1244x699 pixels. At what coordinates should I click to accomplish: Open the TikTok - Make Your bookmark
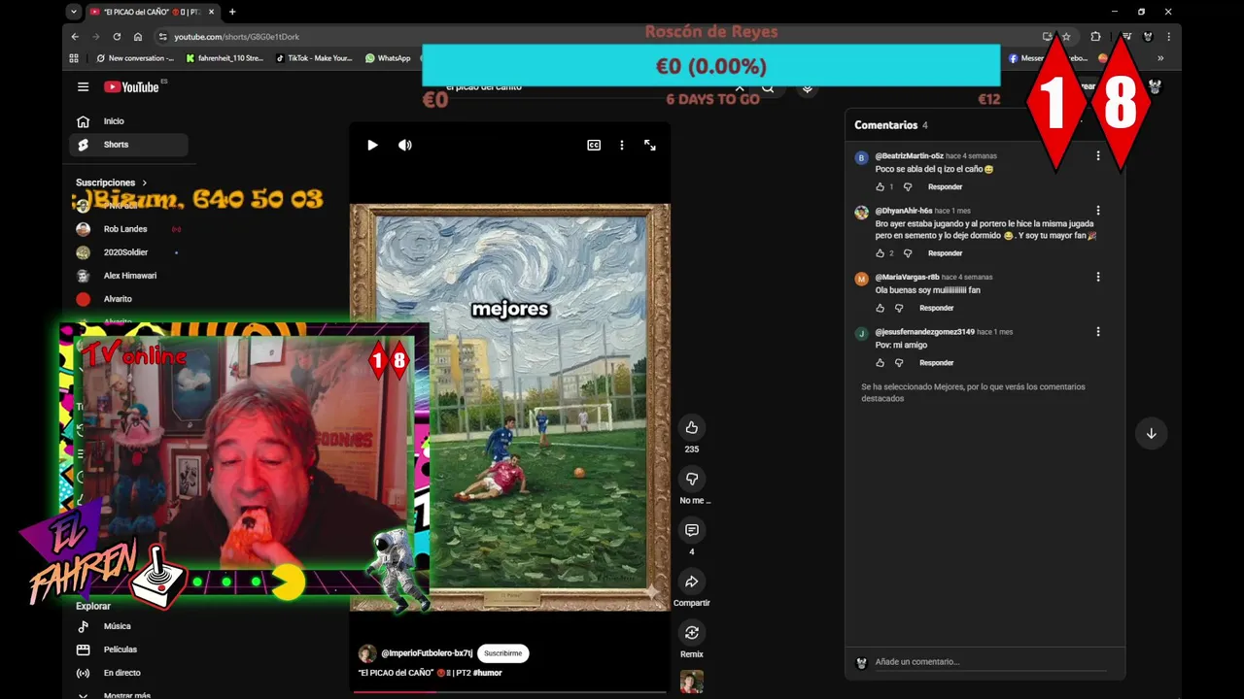[315, 58]
